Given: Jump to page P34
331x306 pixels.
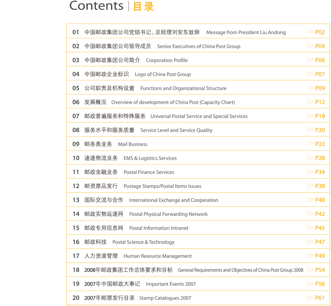Looking at the screenshot, I should tap(320, 172).
